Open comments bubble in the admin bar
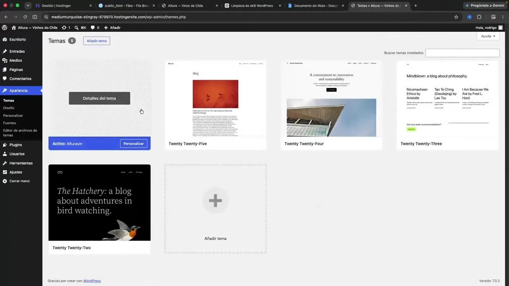Viewport: 509px width, 286px height. [x=95, y=28]
